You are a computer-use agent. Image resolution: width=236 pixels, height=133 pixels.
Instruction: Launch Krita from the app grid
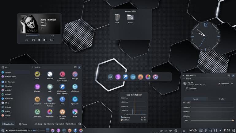tap(75, 113)
